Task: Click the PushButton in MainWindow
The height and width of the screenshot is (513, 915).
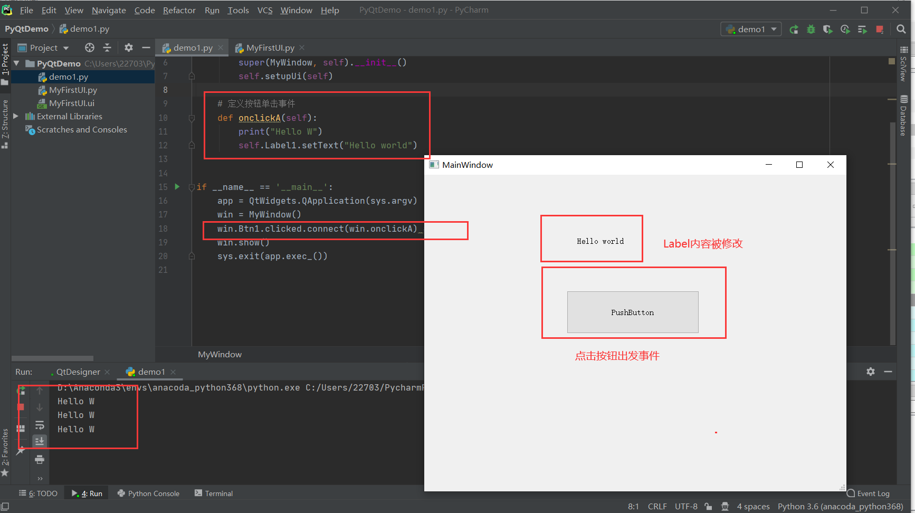Action: (632, 312)
